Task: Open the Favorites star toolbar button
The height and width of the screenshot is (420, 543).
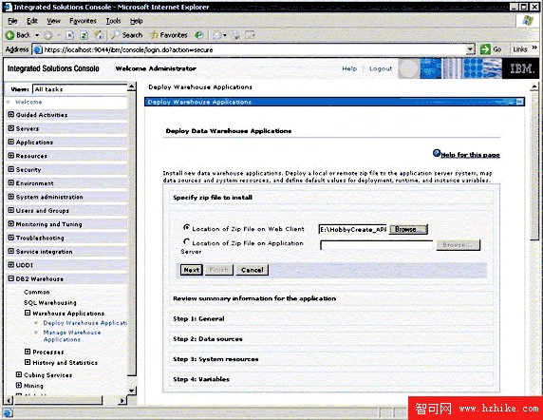Action: pos(169,35)
